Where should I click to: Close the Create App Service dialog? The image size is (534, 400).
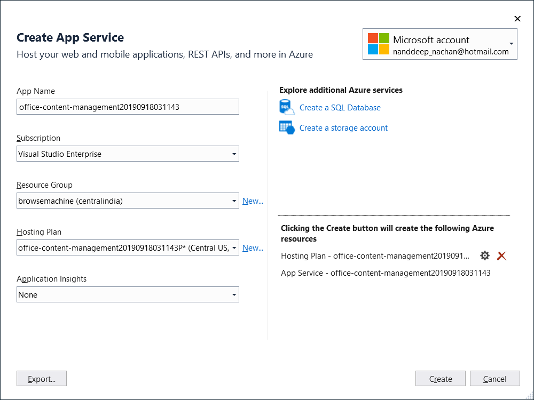[517, 19]
